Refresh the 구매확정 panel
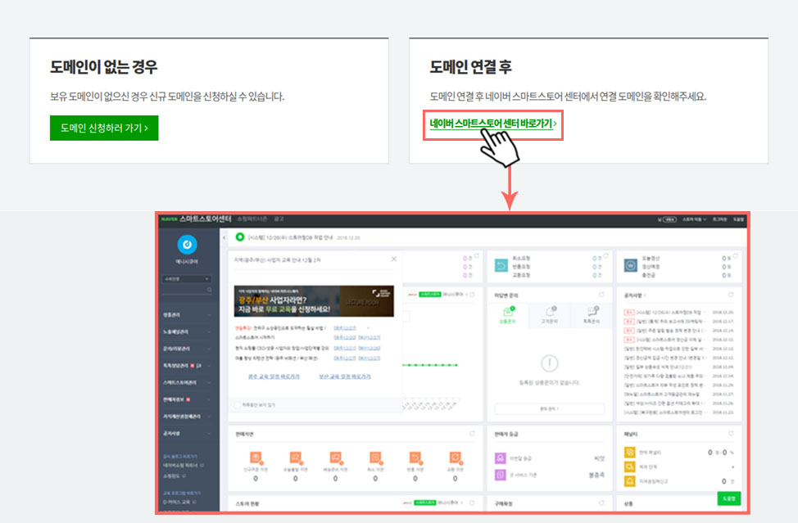Screen dimensions: 798x523 click(x=601, y=503)
